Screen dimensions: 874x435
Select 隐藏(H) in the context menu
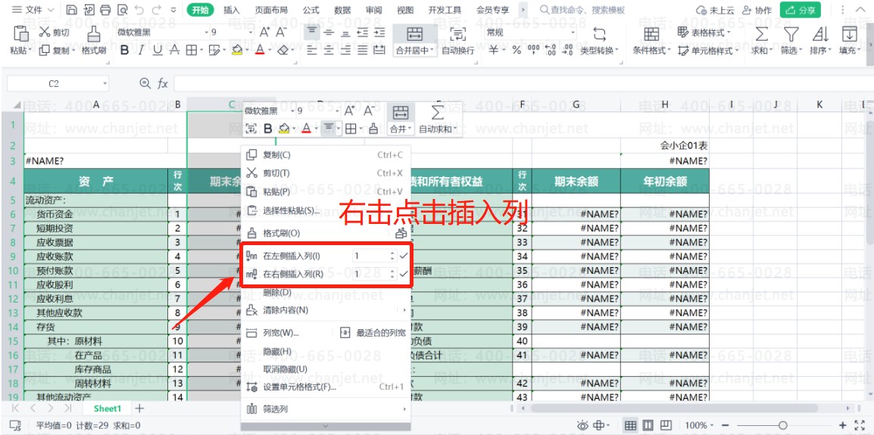[x=326, y=352]
